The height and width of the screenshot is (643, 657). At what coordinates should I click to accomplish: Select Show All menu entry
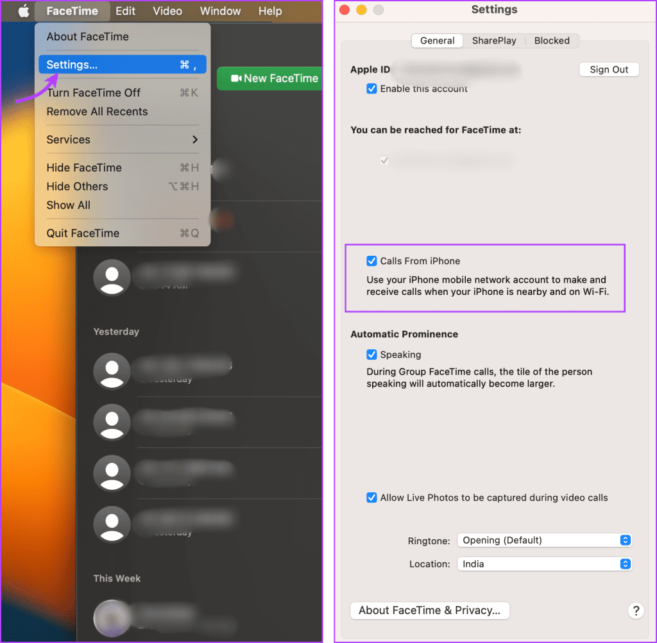tap(123, 205)
